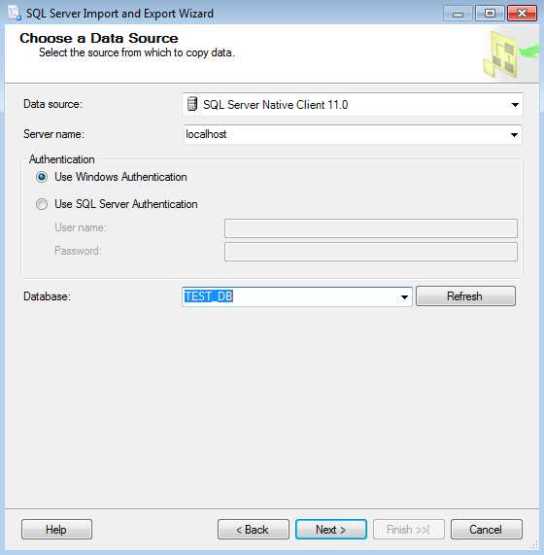Image resolution: width=544 pixels, height=555 pixels.
Task: Click the data flow graphic in header
Action: pos(510,54)
